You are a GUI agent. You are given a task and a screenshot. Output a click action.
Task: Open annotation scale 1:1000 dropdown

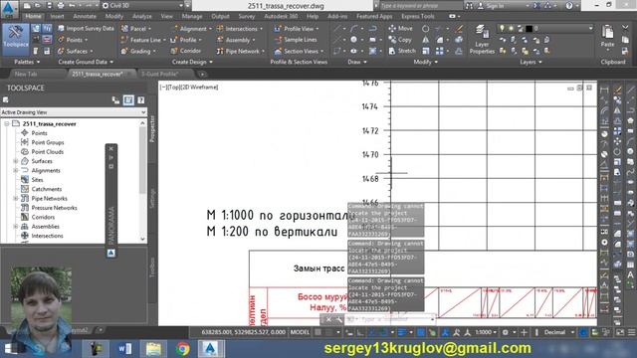486,332
